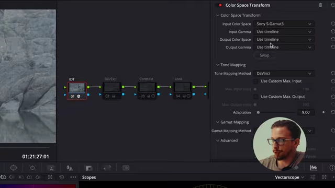This screenshot has height=188, width=335.
Task: Click the rock image in the viewer
Action: tap(28, 76)
